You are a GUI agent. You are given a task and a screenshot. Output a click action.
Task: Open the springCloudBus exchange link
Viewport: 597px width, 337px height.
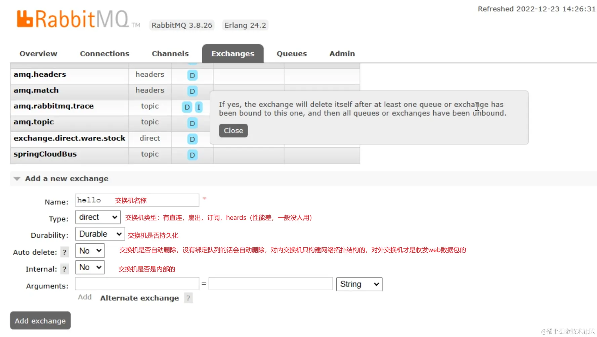pos(45,154)
